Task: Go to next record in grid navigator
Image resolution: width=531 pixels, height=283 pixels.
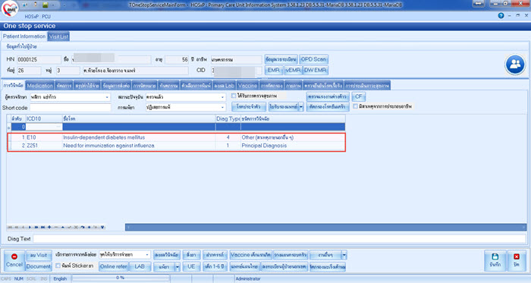Action: (x=30, y=227)
